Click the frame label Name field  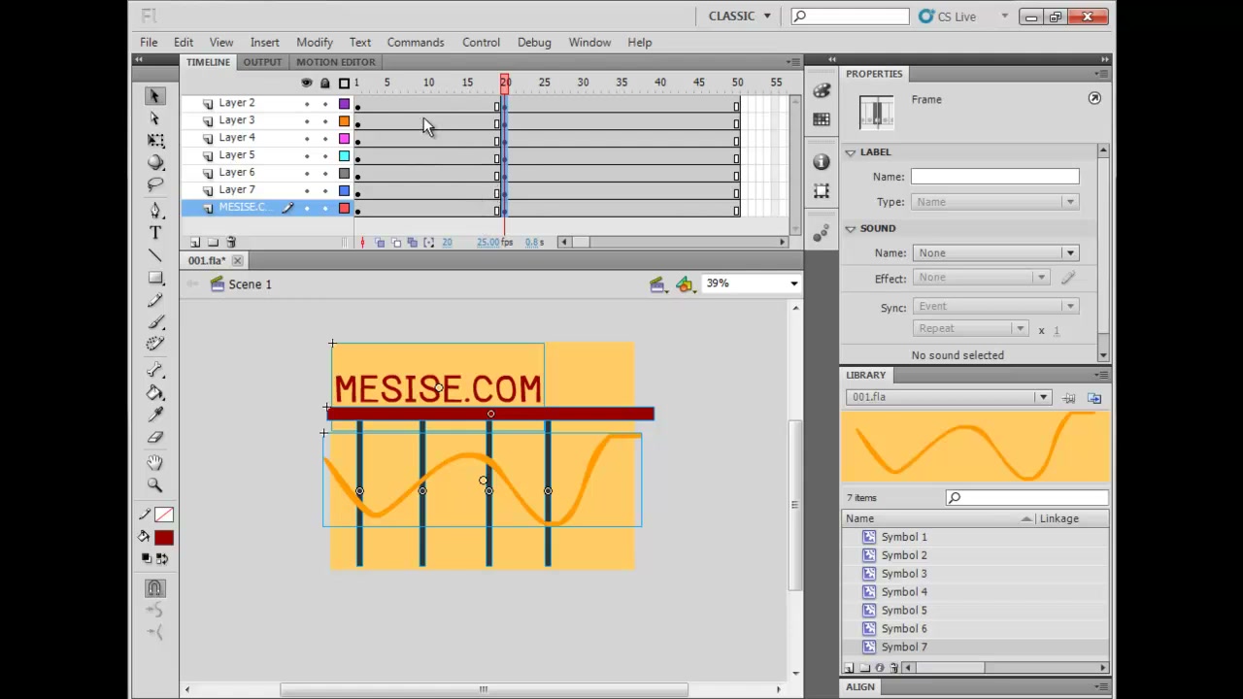coord(994,177)
